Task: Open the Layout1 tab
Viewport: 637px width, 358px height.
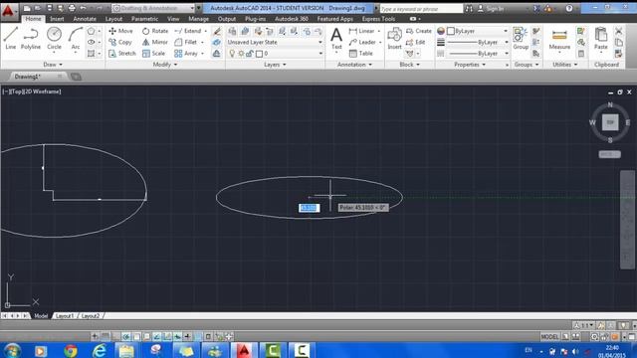Action: 65,316
